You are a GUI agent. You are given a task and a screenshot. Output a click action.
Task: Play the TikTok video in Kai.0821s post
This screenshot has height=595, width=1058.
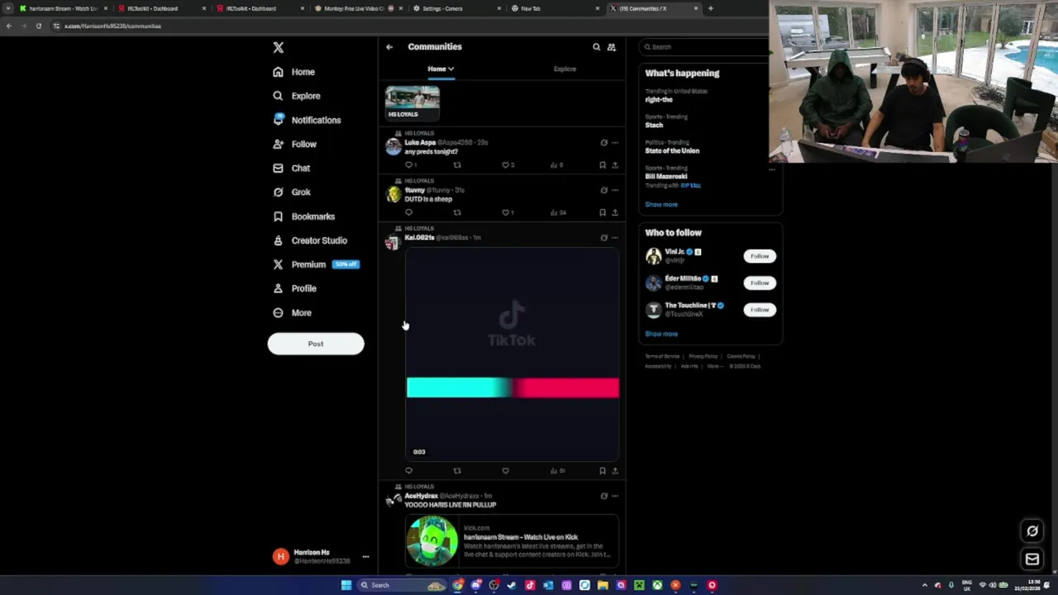tap(512, 354)
